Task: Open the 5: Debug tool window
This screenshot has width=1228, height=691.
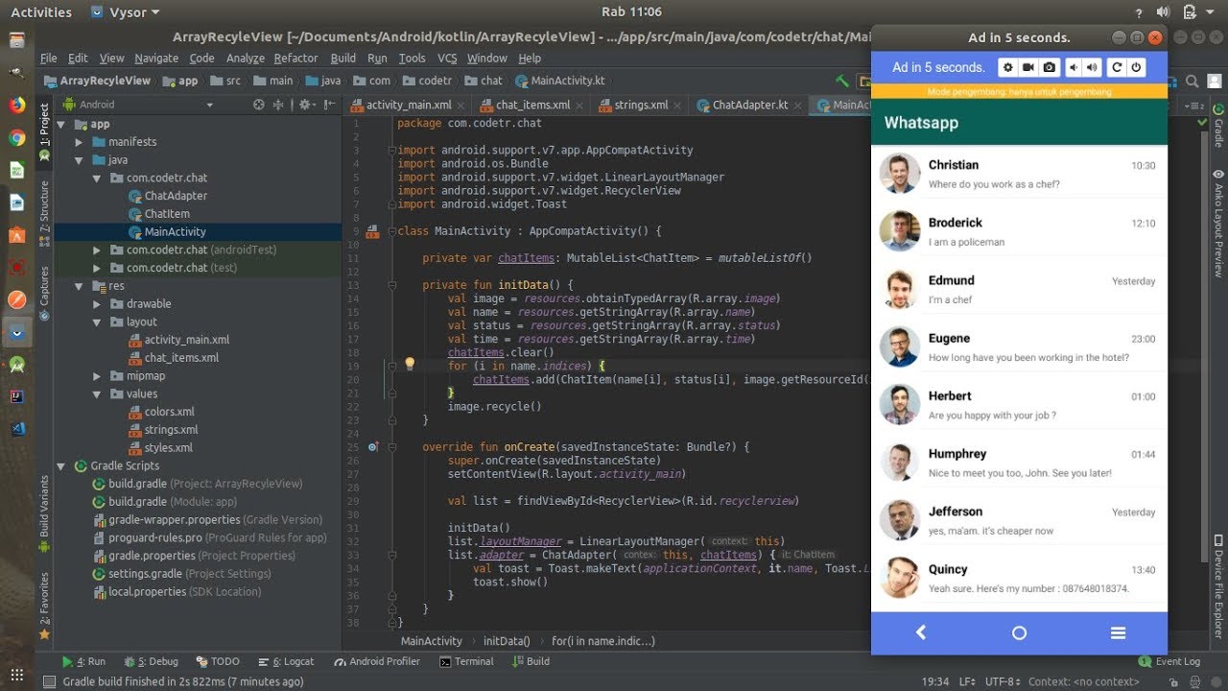Action: (x=151, y=661)
